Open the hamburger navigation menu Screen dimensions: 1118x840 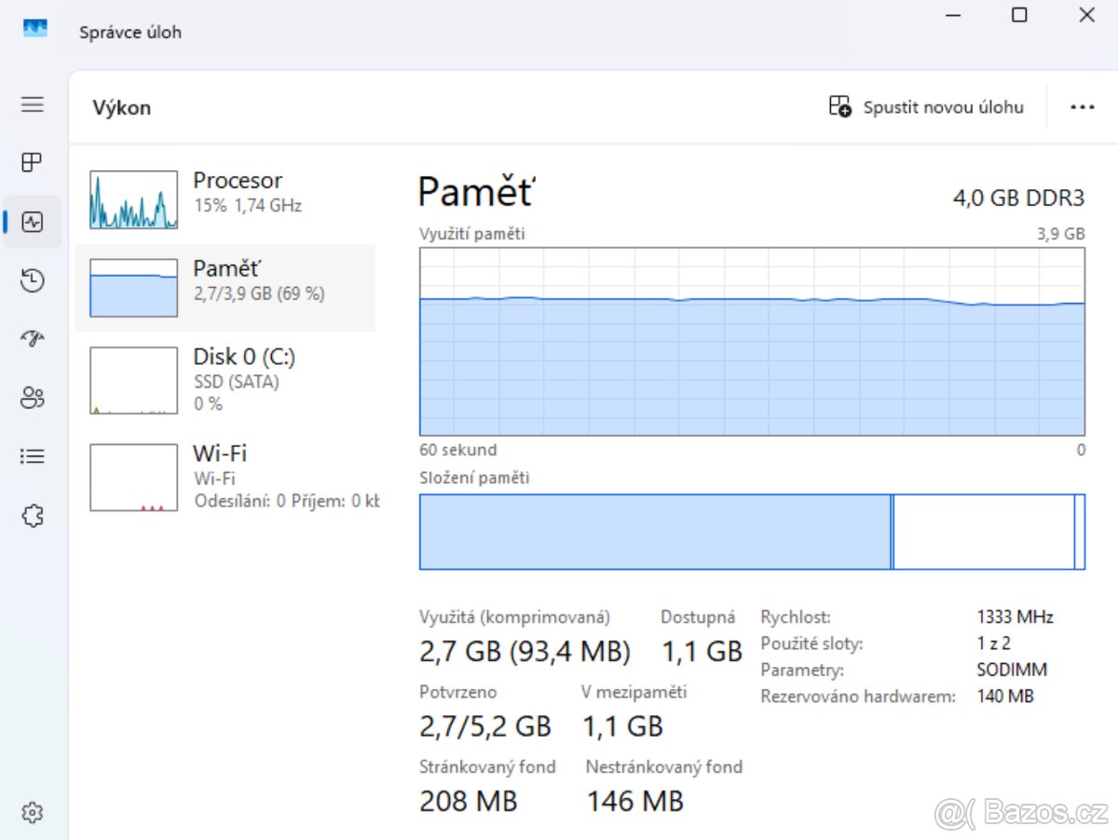coord(33,104)
